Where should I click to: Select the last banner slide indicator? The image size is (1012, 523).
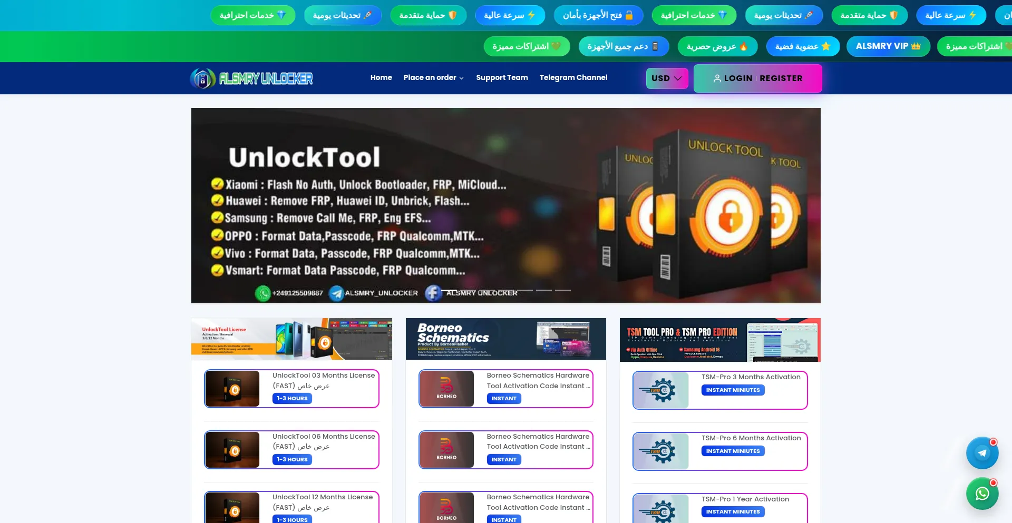[x=563, y=290]
